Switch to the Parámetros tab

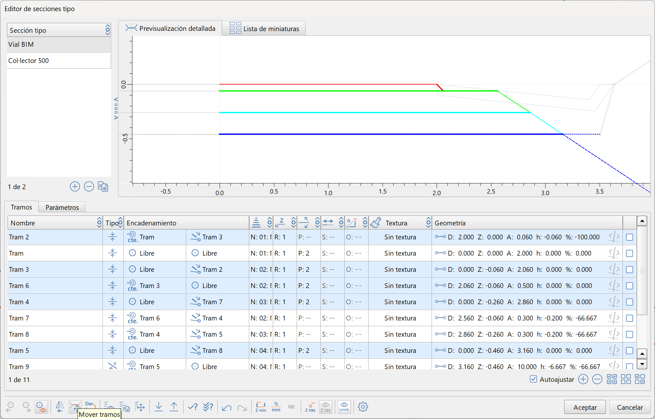point(62,207)
